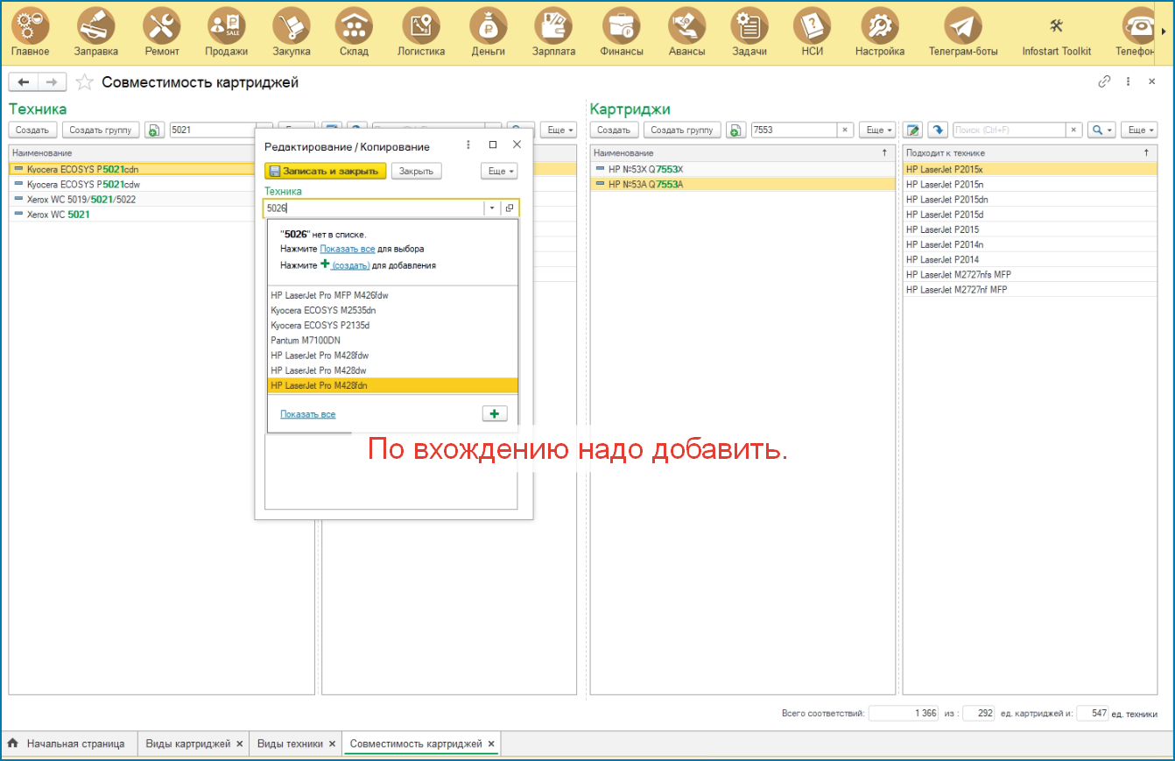
Task: Show more sections with the right arrow
Action: [1164, 32]
